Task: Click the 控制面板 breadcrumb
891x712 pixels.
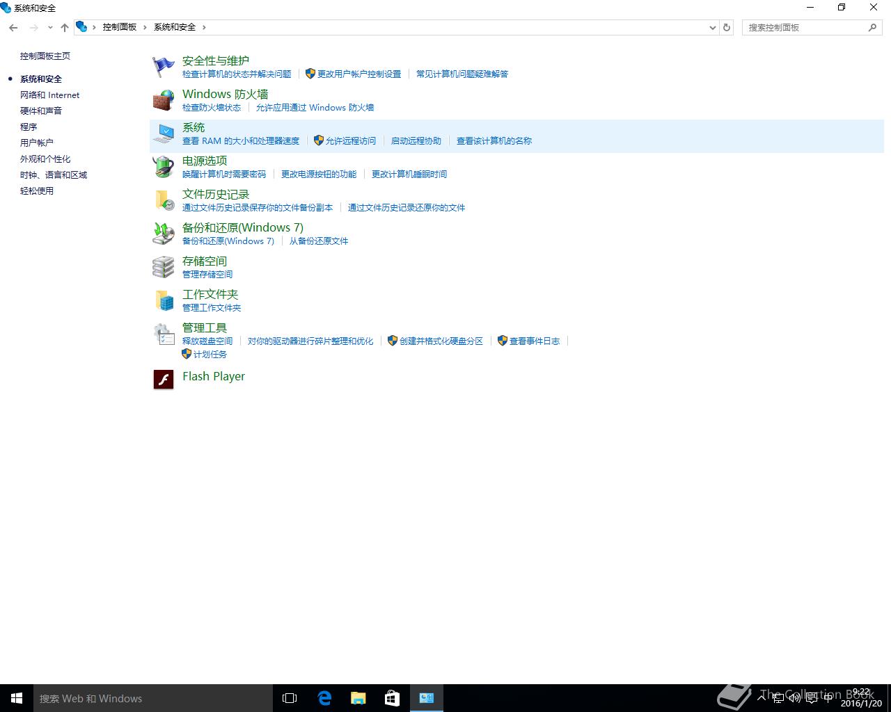Action: (120, 27)
